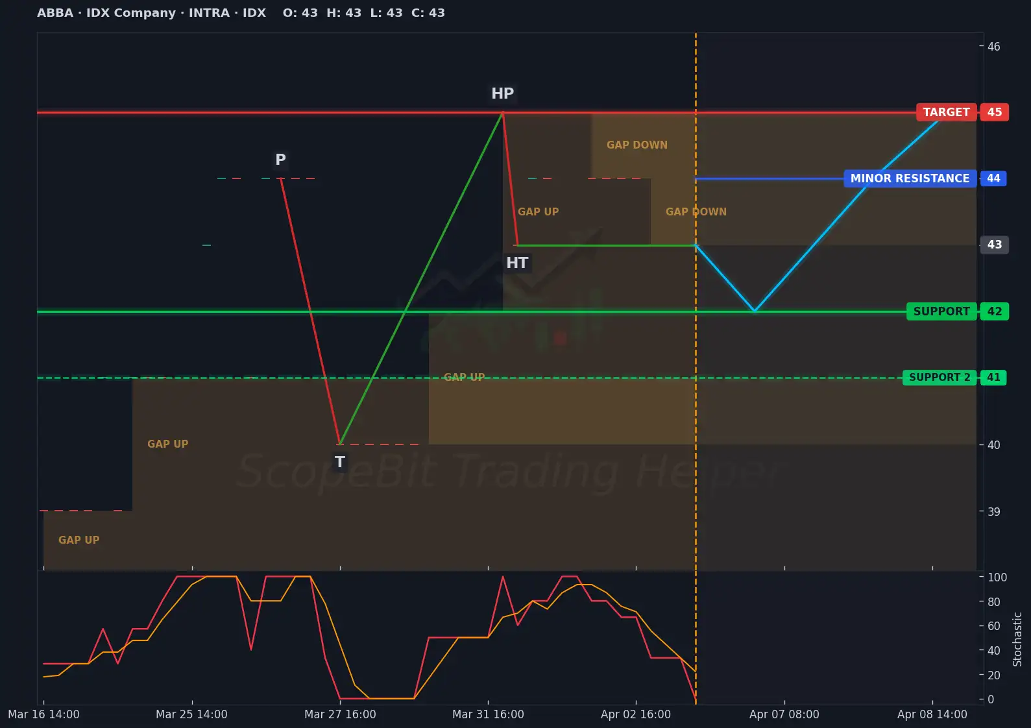Viewport: 1031px width, 728px height.
Task: Click the Mar 27 16:00 time axis label
Action: 340,714
